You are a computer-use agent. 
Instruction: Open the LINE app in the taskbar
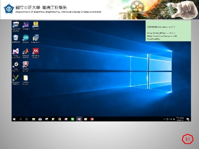(72, 119)
